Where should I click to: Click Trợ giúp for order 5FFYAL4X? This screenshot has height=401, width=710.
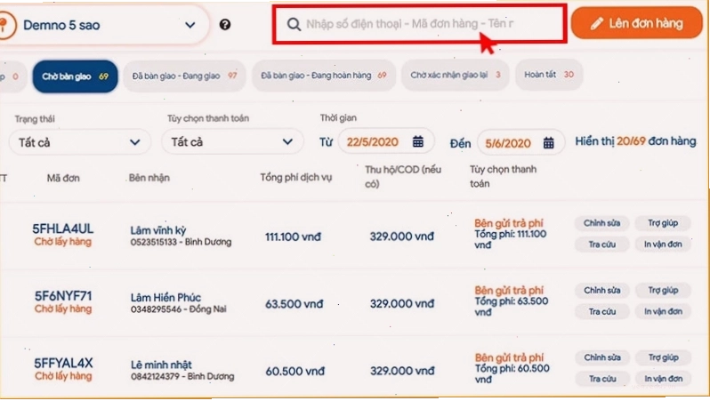(x=663, y=357)
